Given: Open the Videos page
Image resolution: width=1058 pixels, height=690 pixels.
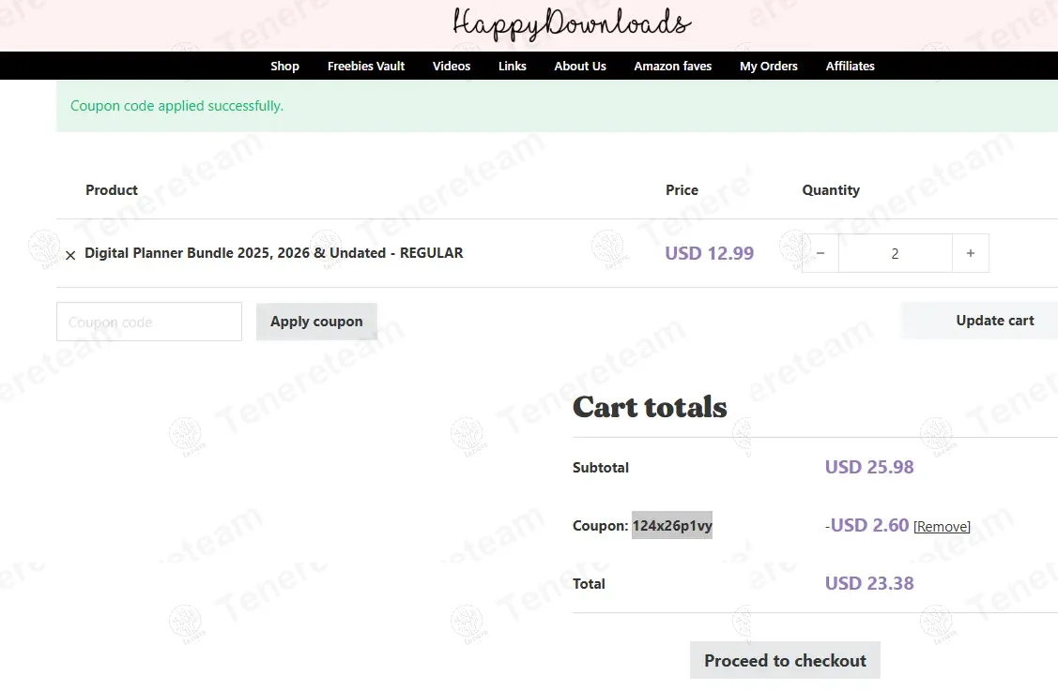Looking at the screenshot, I should tap(452, 66).
